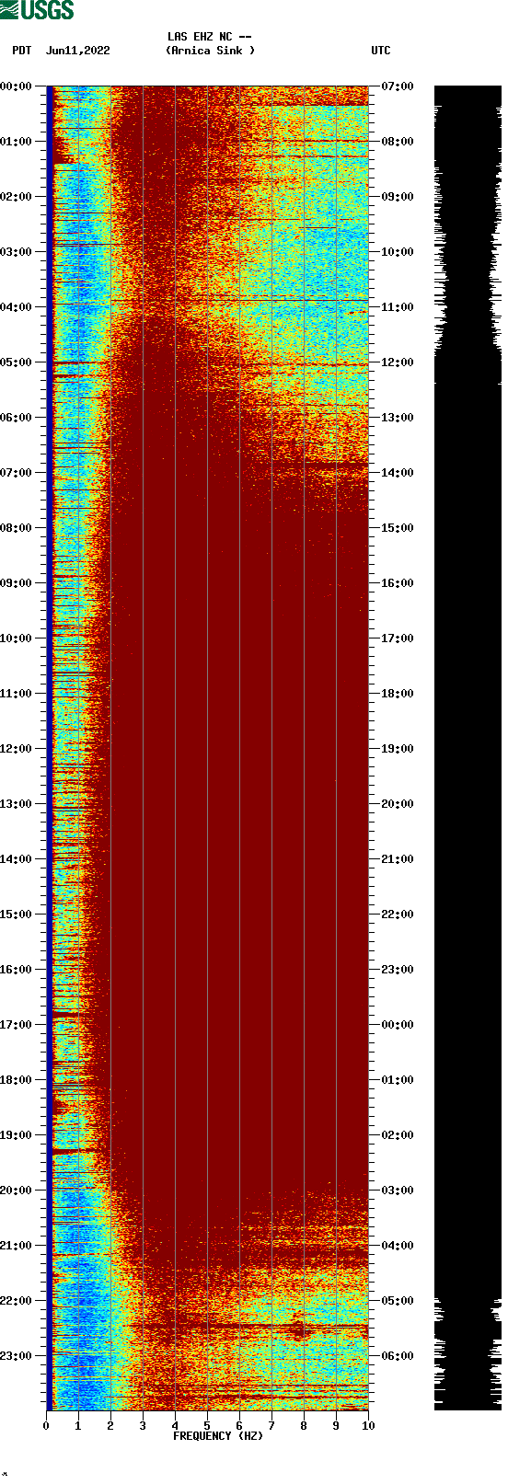Click the 19:00 PDT time label
Viewport: 508px width, 1484px height.
[x=17, y=1135]
